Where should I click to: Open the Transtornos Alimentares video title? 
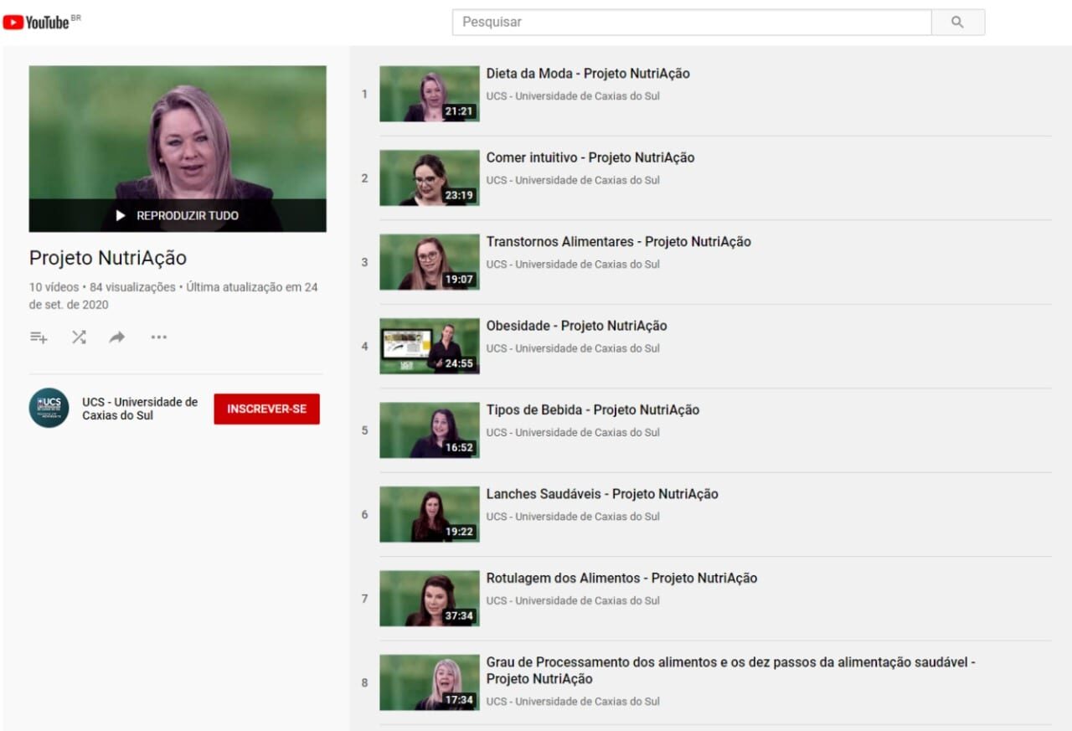pyautogui.click(x=619, y=242)
